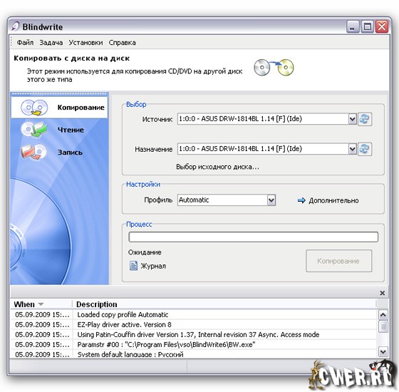
Task: Close the Blindwrite window
Action: 382,26
